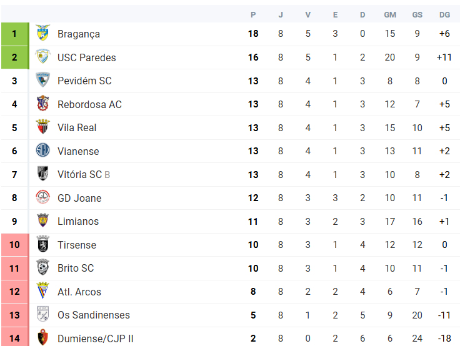Click the green position 1 badge
This screenshot has height=346, width=460.
click(15, 34)
